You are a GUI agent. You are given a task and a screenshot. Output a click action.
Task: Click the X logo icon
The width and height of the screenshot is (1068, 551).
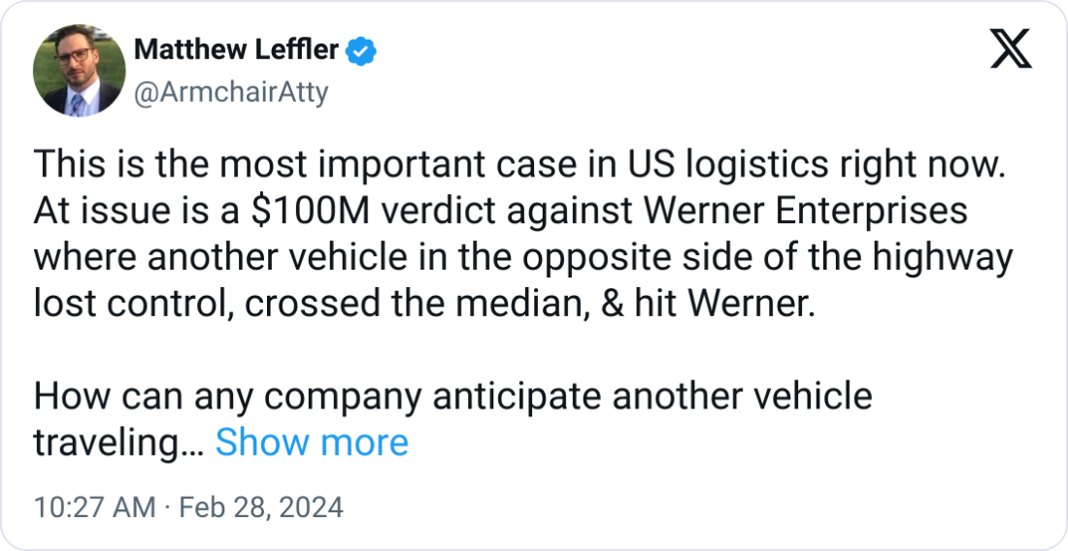point(1010,49)
